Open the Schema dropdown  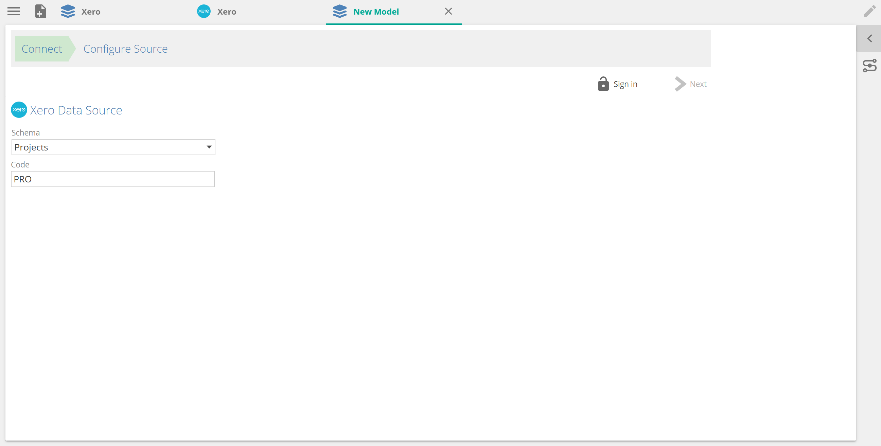[113, 147]
